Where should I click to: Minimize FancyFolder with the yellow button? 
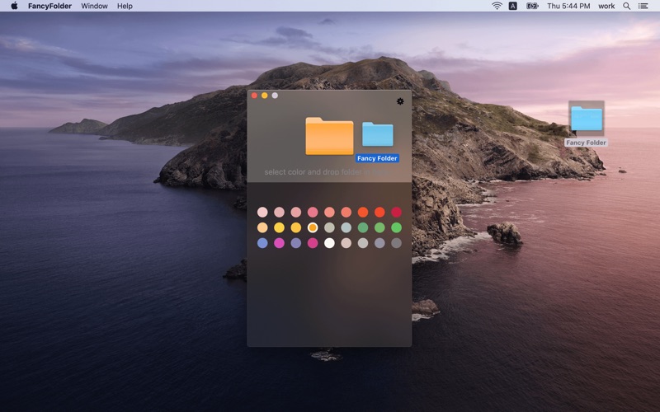[x=264, y=96]
